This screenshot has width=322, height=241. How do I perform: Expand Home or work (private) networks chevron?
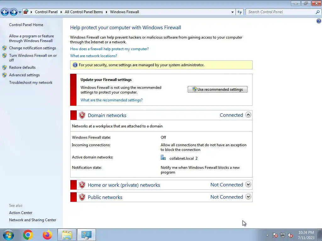point(248,185)
